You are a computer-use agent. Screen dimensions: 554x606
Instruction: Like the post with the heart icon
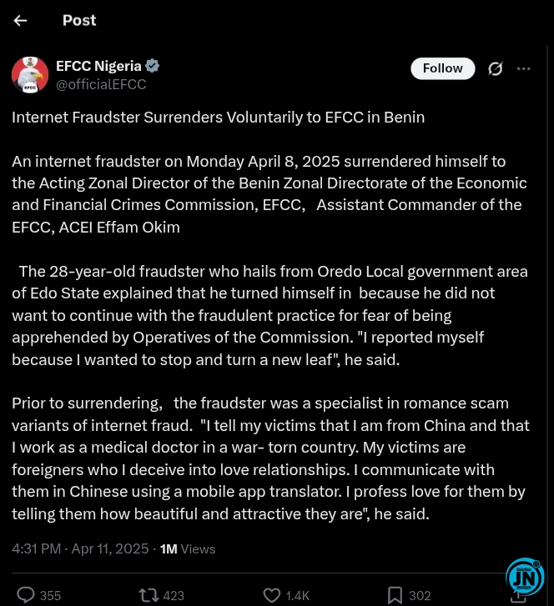tap(272, 595)
